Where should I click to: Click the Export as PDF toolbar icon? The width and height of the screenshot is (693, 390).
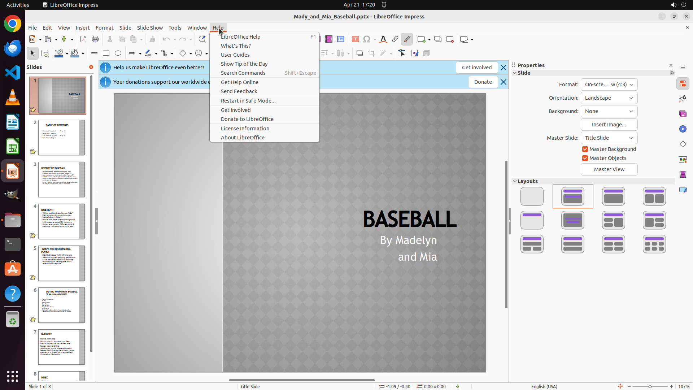83,39
